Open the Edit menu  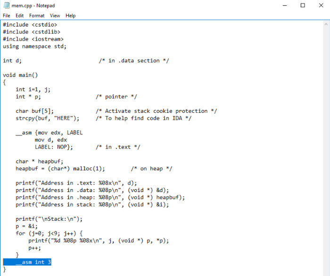click(x=19, y=16)
